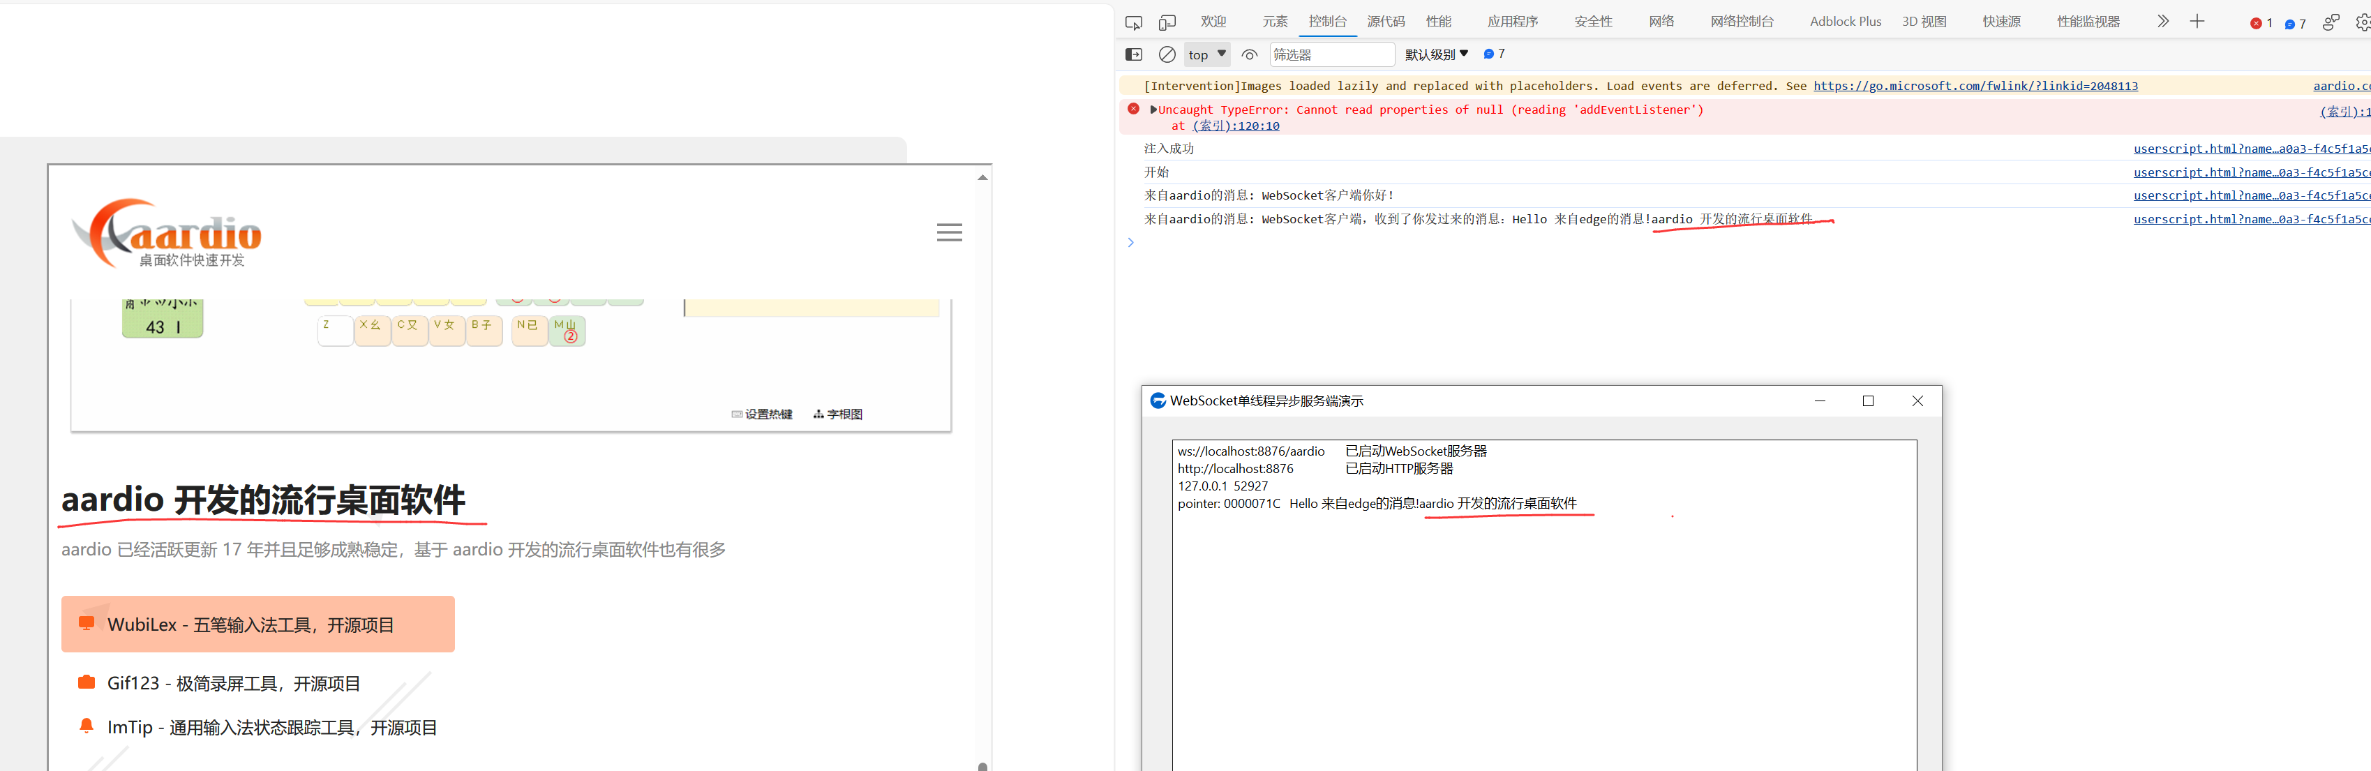The height and width of the screenshot is (771, 2371).
Task: Open DevTools settings gear
Action: [x=2363, y=22]
